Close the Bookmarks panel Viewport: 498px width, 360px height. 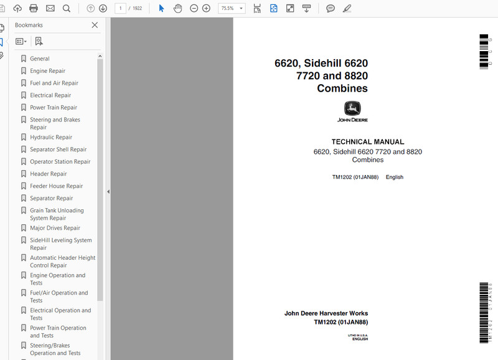(95, 25)
